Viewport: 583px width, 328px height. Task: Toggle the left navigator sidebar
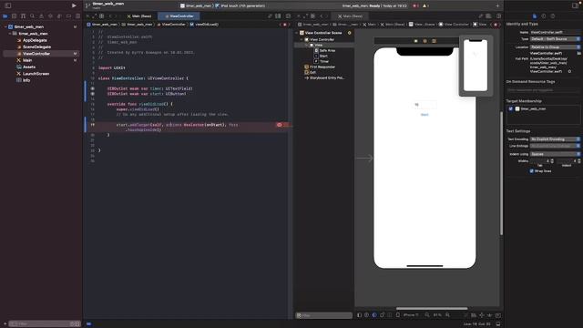coord(8,5)
